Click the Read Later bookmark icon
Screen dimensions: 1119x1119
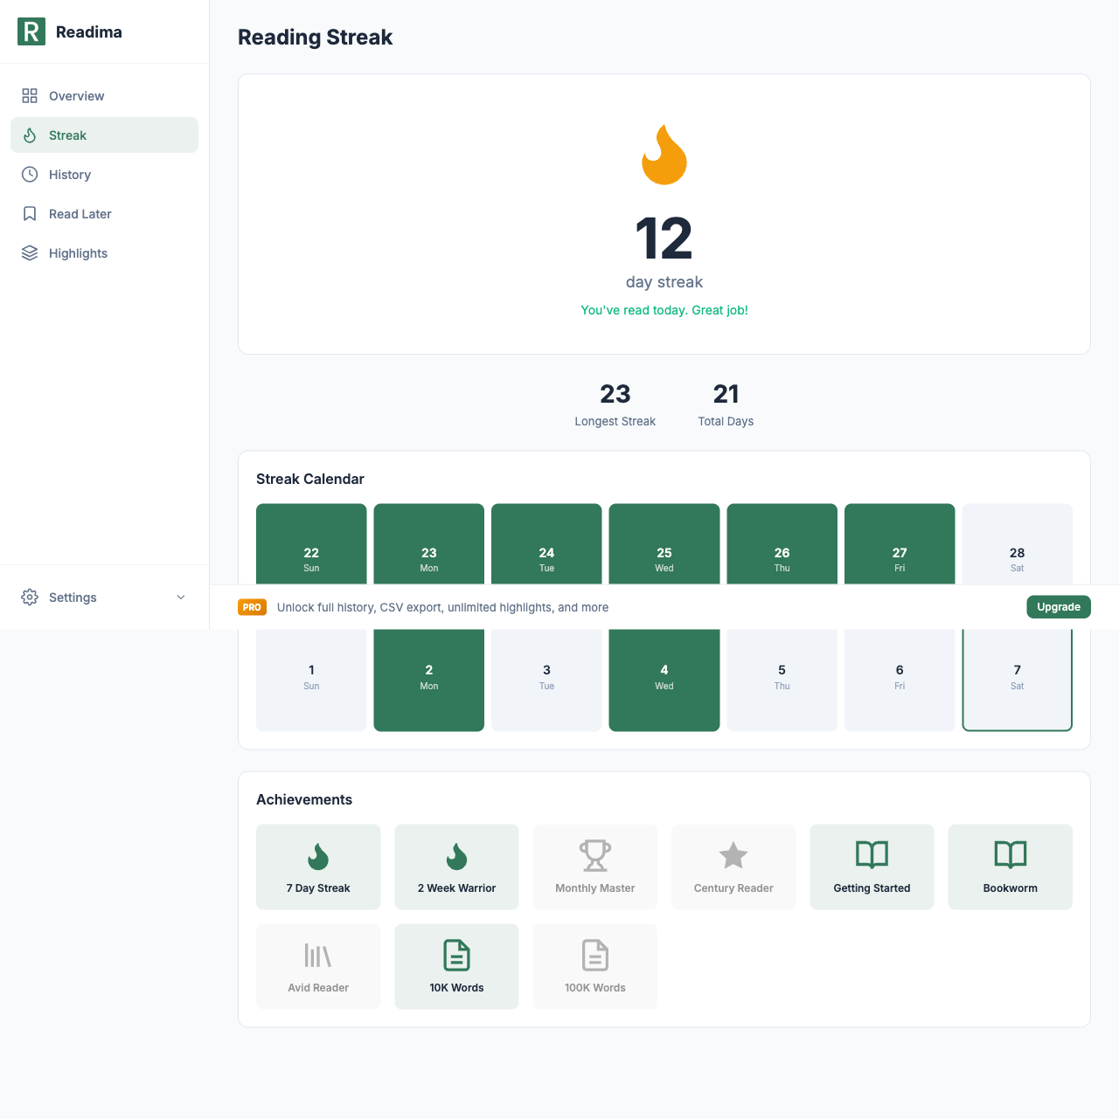click(30, 213)
